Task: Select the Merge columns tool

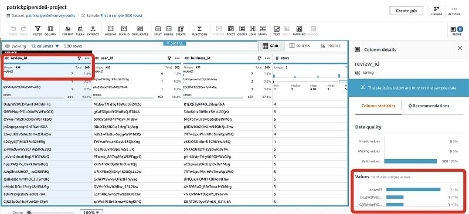Action: tap(169, 31)
